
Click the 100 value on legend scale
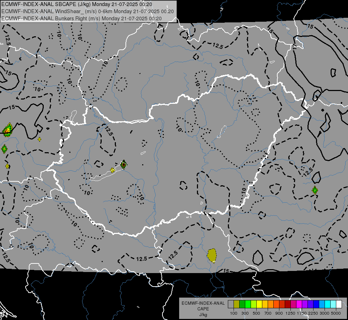click(x=234, y=313)
